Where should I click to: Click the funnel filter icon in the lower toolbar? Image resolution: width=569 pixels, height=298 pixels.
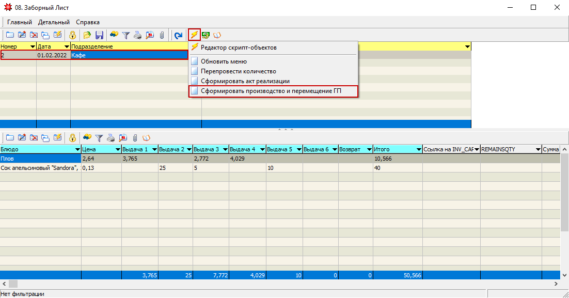pyautogui.click(x=99, y=138)
